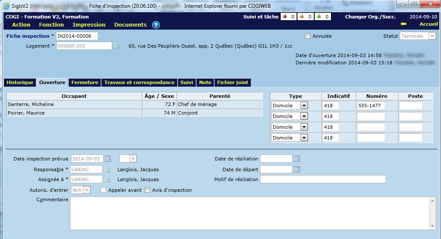Click the red bell alert icon
Screen dimensions: 441x239
click(x=285, y=17)
